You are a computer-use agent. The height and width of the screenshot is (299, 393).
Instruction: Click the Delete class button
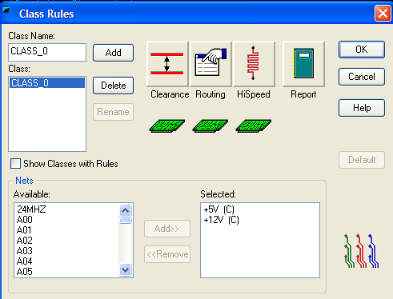click(113, 86)
